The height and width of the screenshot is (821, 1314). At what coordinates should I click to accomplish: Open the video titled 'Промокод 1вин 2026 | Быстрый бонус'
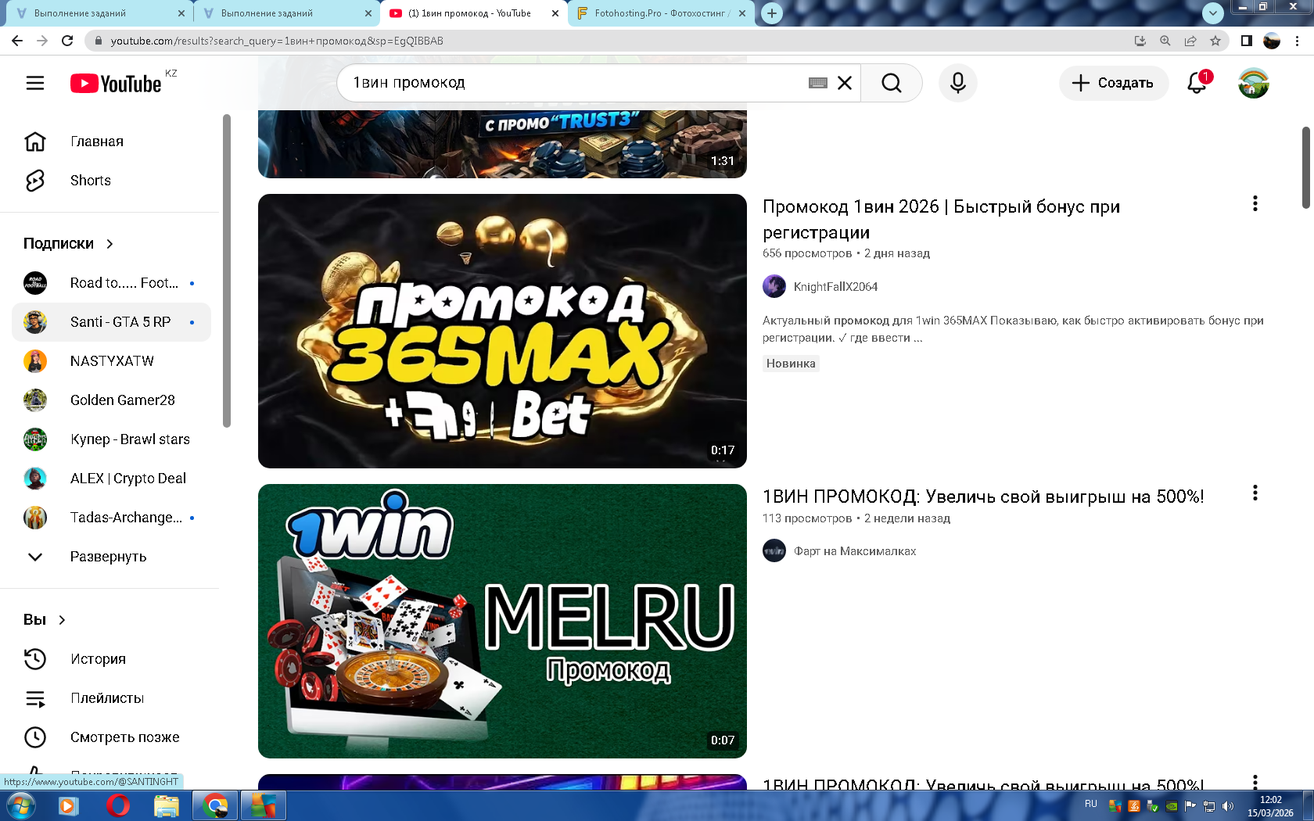(941, 220)
